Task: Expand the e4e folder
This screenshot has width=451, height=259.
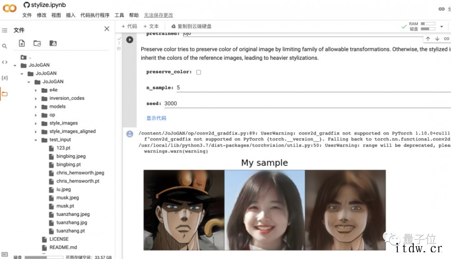Action: (x=36, y=90)
